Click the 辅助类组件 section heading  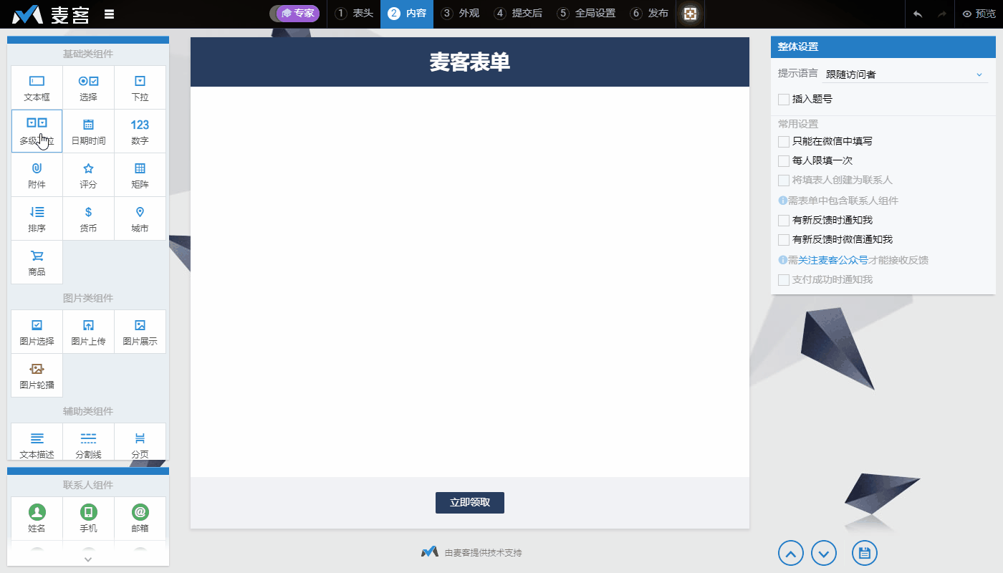coord(88,411)
